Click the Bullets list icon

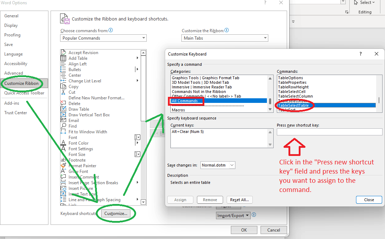(x=63, y=70)
